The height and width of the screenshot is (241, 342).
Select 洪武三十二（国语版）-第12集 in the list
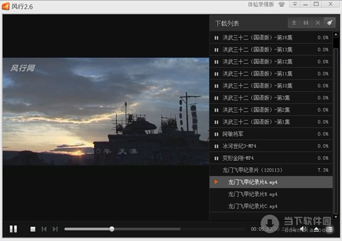271,62
